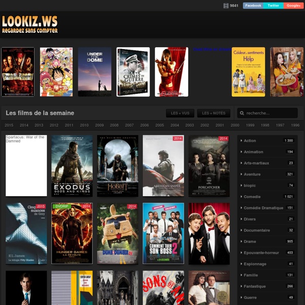Open Hunger Games La Révolte poster

click(x=72, y=234)
